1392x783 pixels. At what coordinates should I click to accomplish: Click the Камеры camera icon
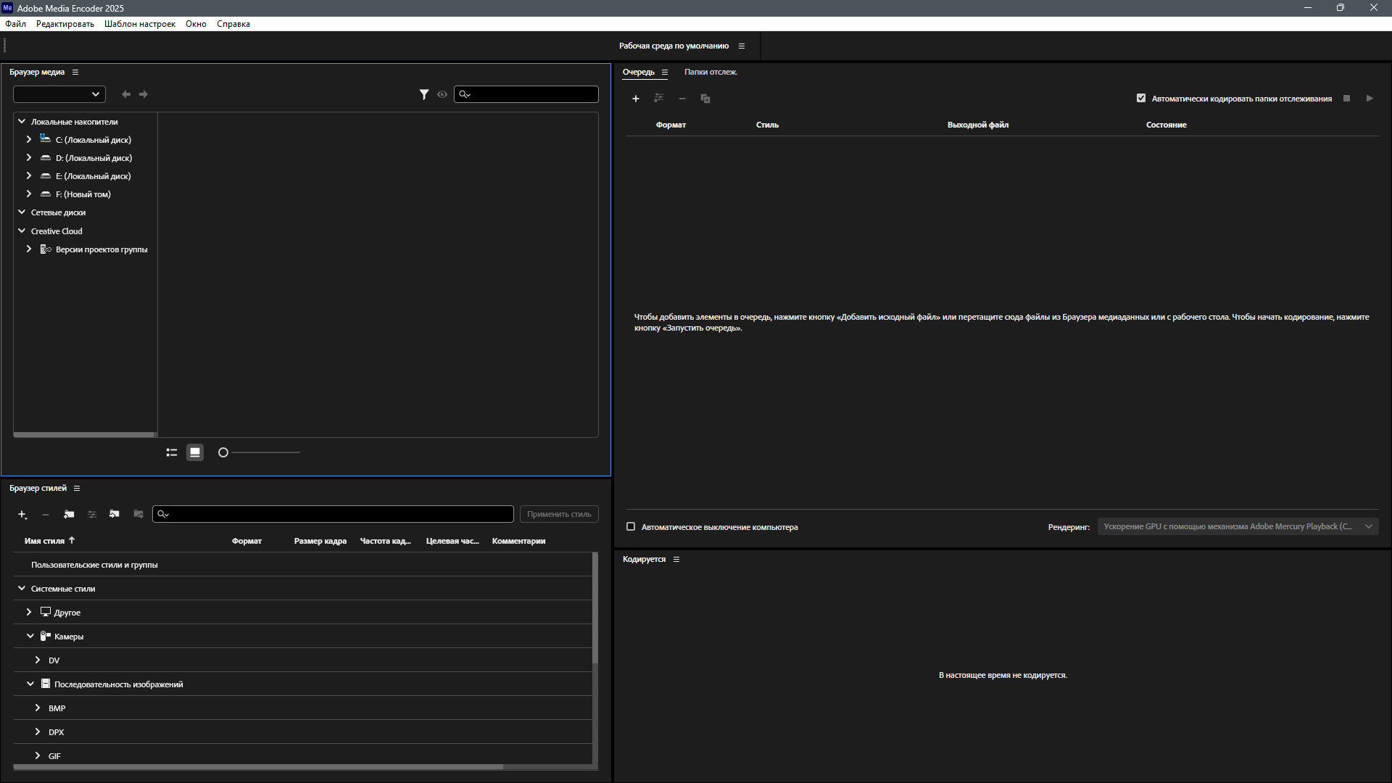pyautogui.click(x=45, y=637)
